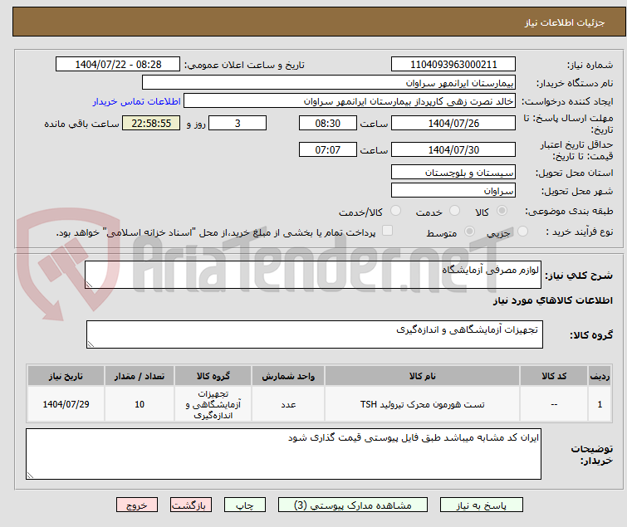Click the group cell تجهیزات آزمایشگاهی و اندازه‌گیری in table
This screenshot has height=527, width=627.
point(213,404)
